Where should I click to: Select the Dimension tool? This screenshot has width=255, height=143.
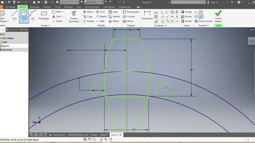click(x=147, y=15)
